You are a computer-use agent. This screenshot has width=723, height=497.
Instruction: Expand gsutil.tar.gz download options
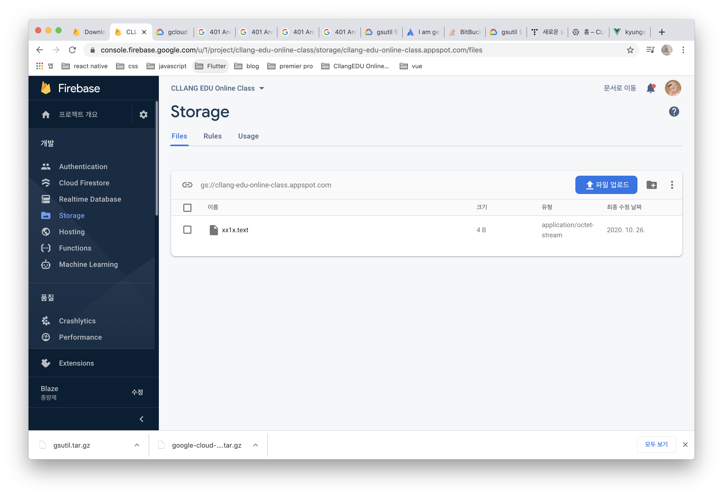coord(137,445)
